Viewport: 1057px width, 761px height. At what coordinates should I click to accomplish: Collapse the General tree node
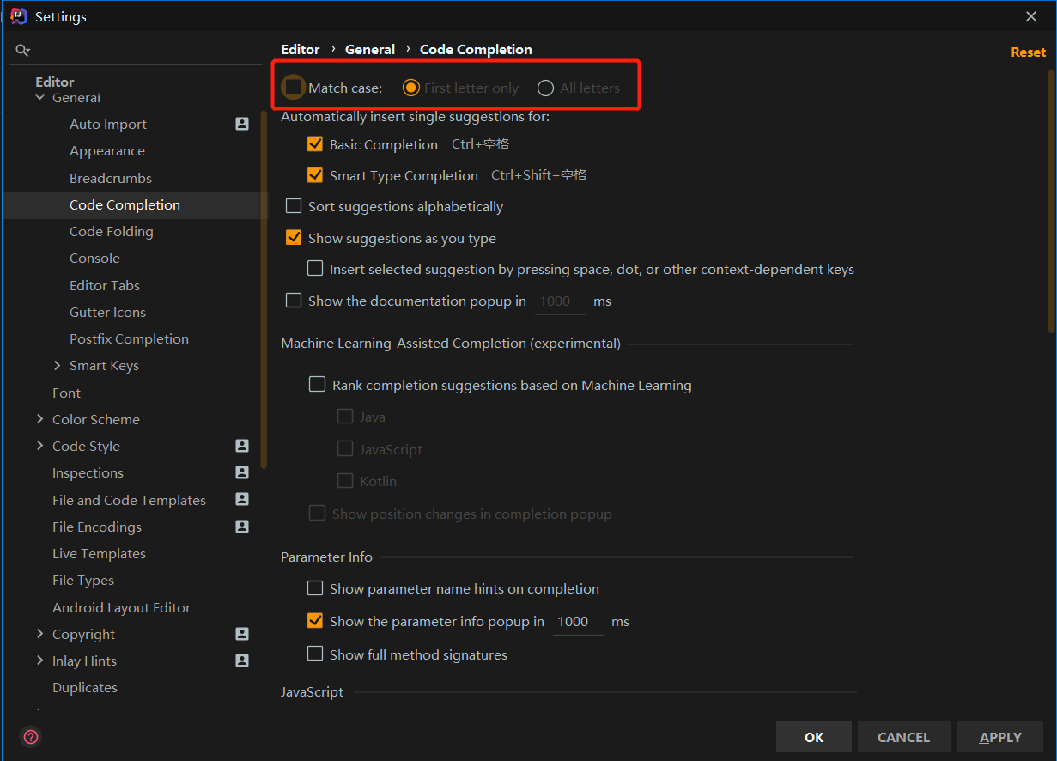tap(39, 98)
